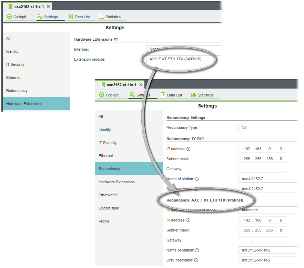
Task: Click the empty TCP/IP Gateway field
Action: pyautogui.click(x=263, y=169)
